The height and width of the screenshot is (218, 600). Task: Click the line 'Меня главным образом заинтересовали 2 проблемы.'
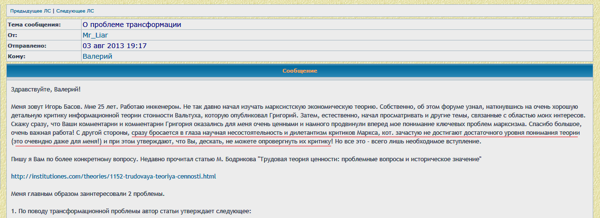(88, 194)
